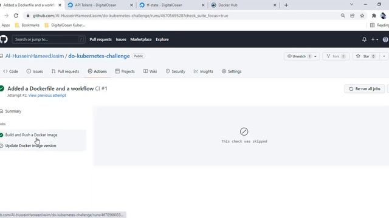
Task: Expand the Unwatch options dropdown arrow
Action: coord(315,56)
